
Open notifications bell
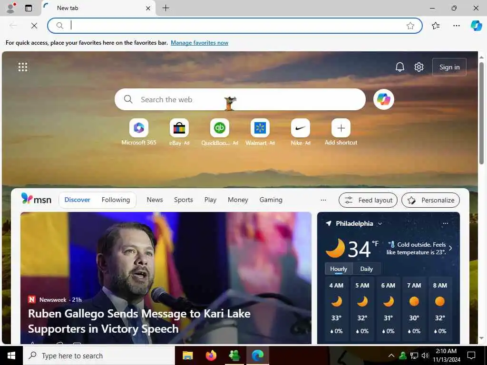399,67
